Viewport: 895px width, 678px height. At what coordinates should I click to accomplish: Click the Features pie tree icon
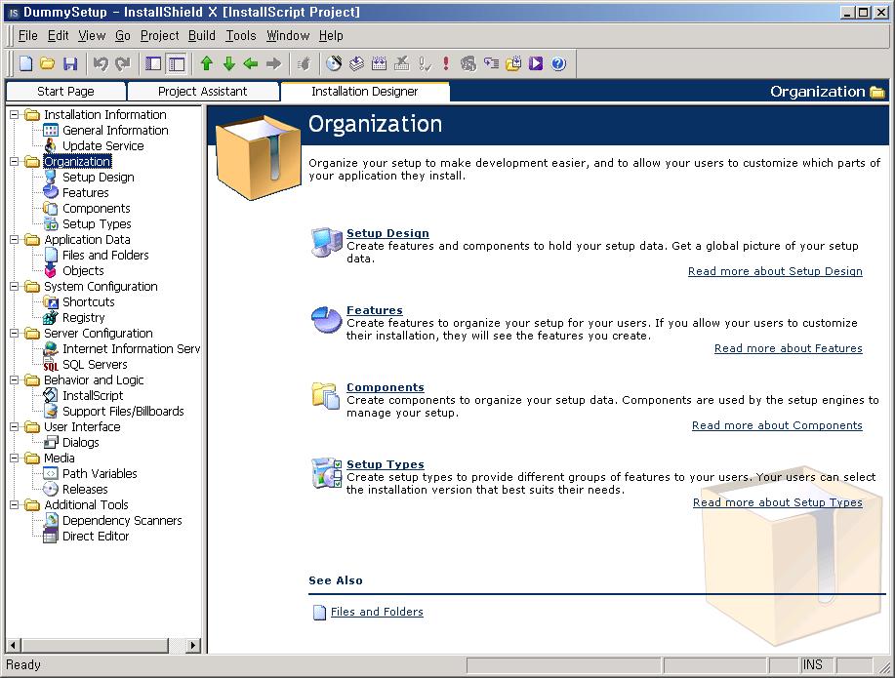(51, 193)
